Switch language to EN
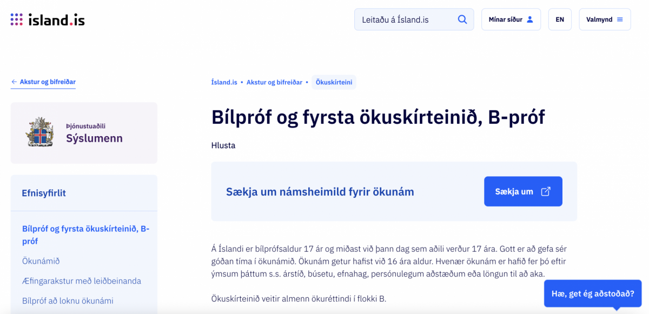649x314 pixels. (560, 19)
